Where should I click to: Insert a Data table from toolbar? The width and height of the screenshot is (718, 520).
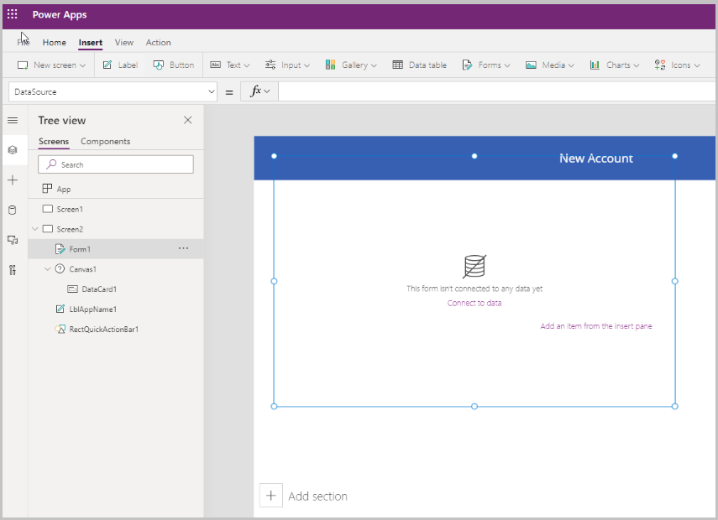(x=419, y=65)
